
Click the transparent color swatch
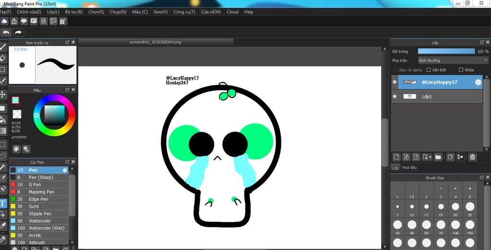click(17, 114)
